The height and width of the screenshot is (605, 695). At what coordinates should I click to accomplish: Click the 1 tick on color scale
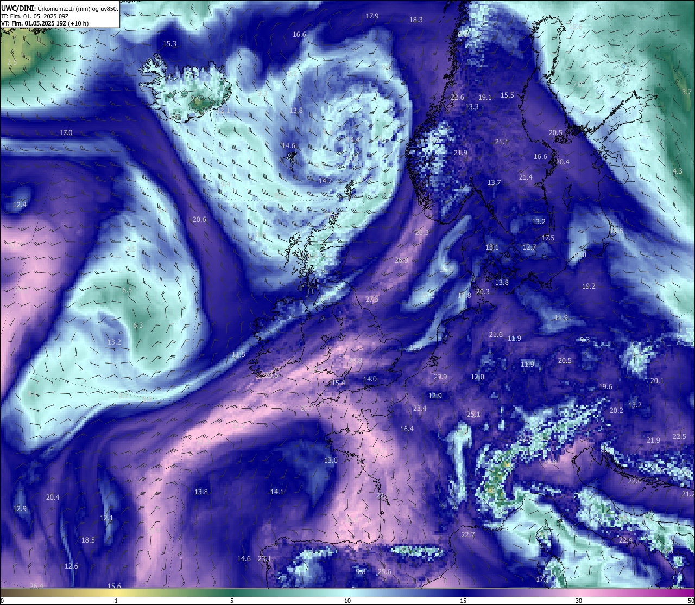tap(116, 601)
